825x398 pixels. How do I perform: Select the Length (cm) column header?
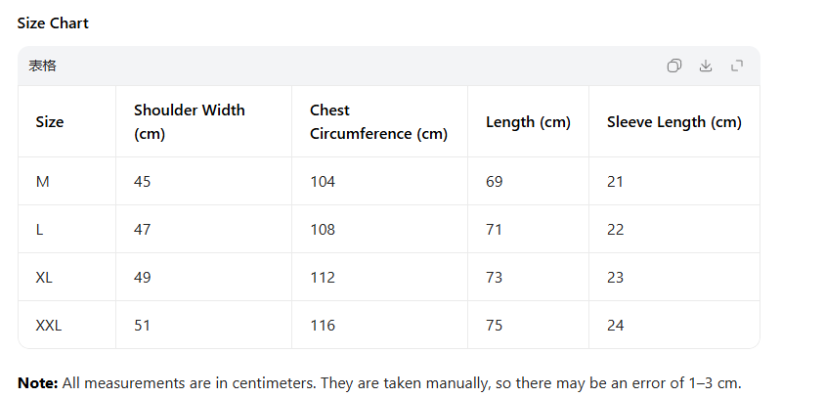point(528,122)
